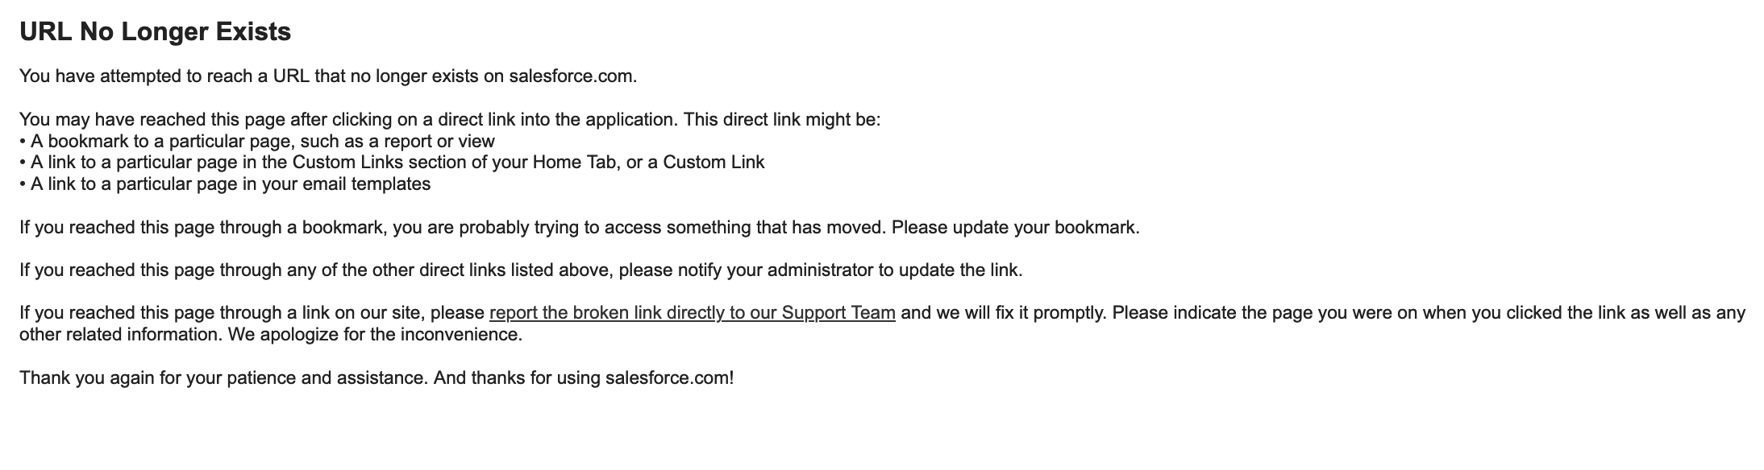Image resolution: width=1764 pixels, height=470 pixels.
Task: Click the "URL No Longer Exists" heading
Action: coord(155,32)
